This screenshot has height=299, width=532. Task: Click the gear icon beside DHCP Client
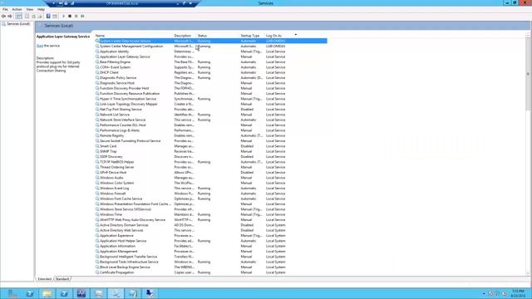pos(97,72)
